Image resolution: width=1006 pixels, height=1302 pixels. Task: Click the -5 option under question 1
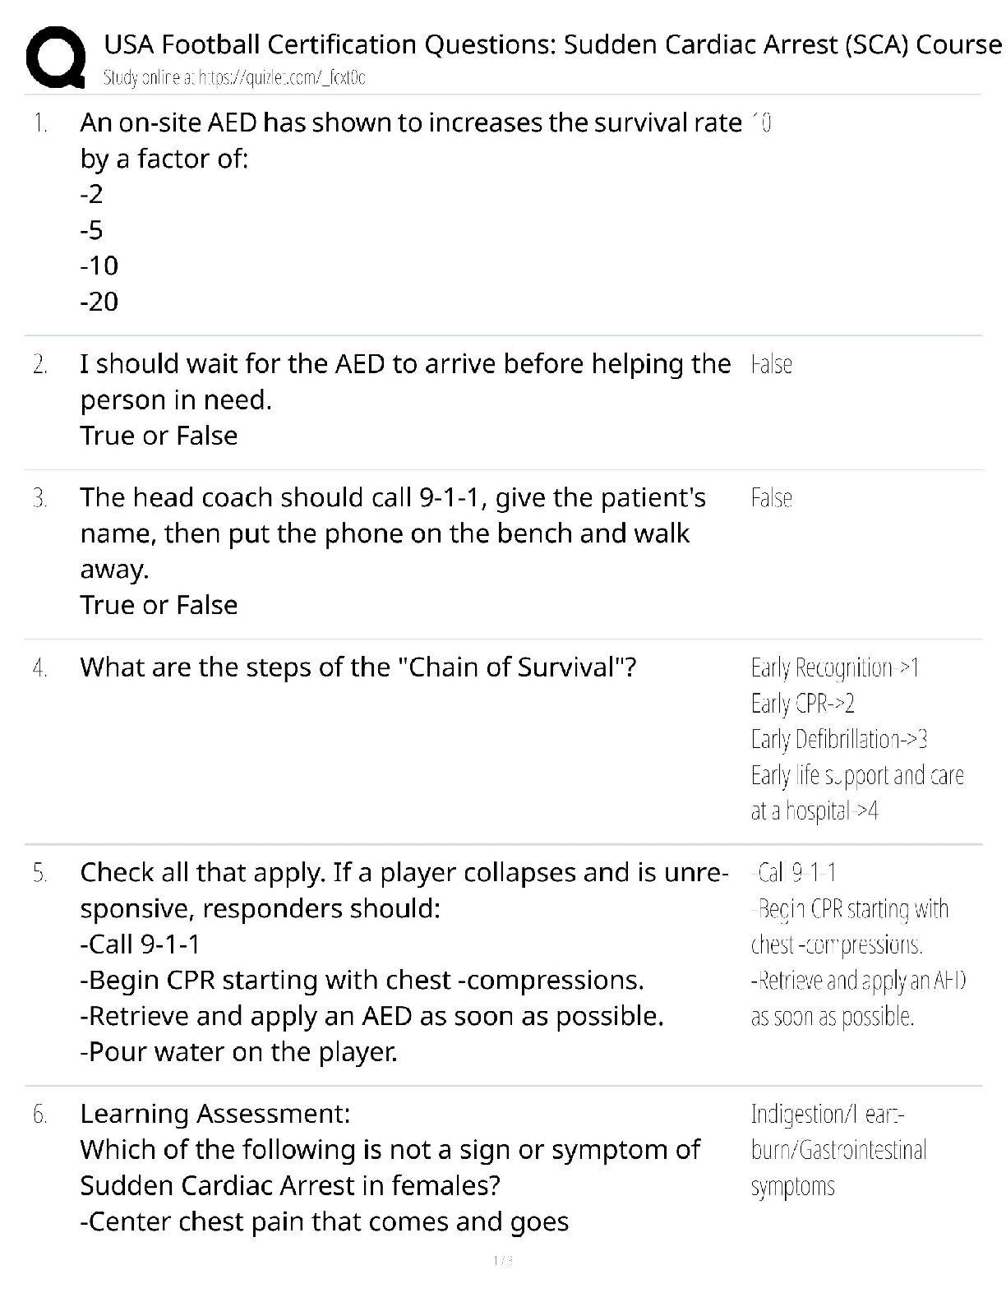[92, 230]
